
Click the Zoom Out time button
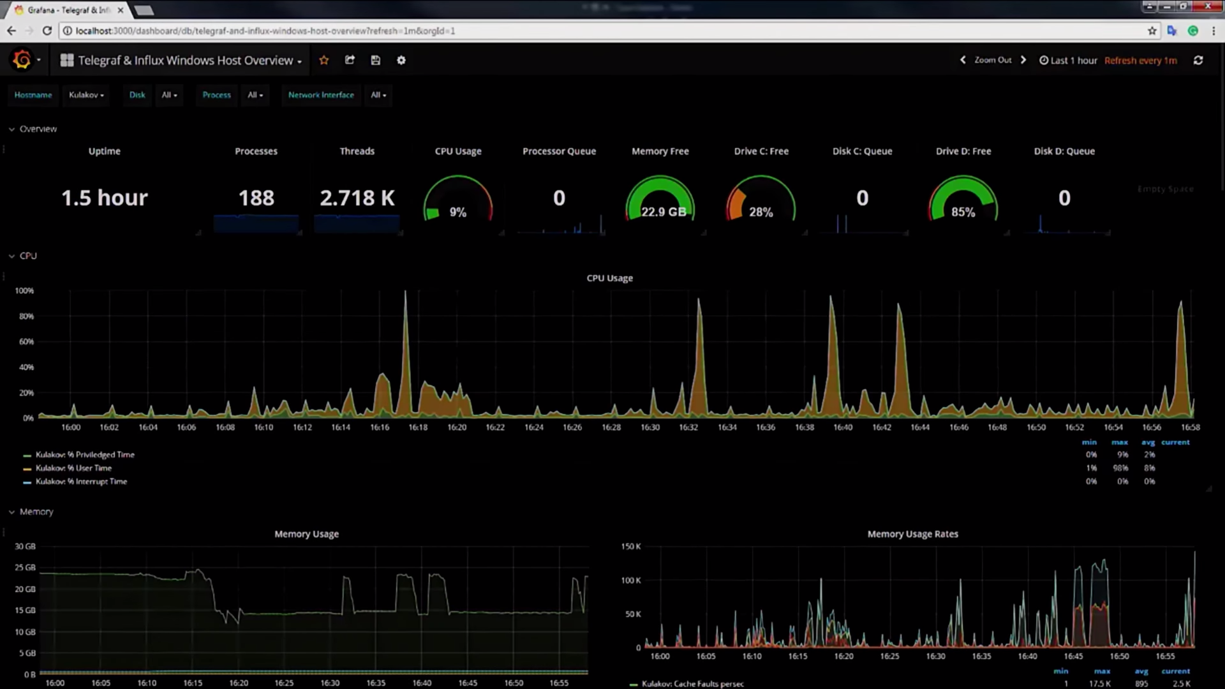(x=993, y=60)
